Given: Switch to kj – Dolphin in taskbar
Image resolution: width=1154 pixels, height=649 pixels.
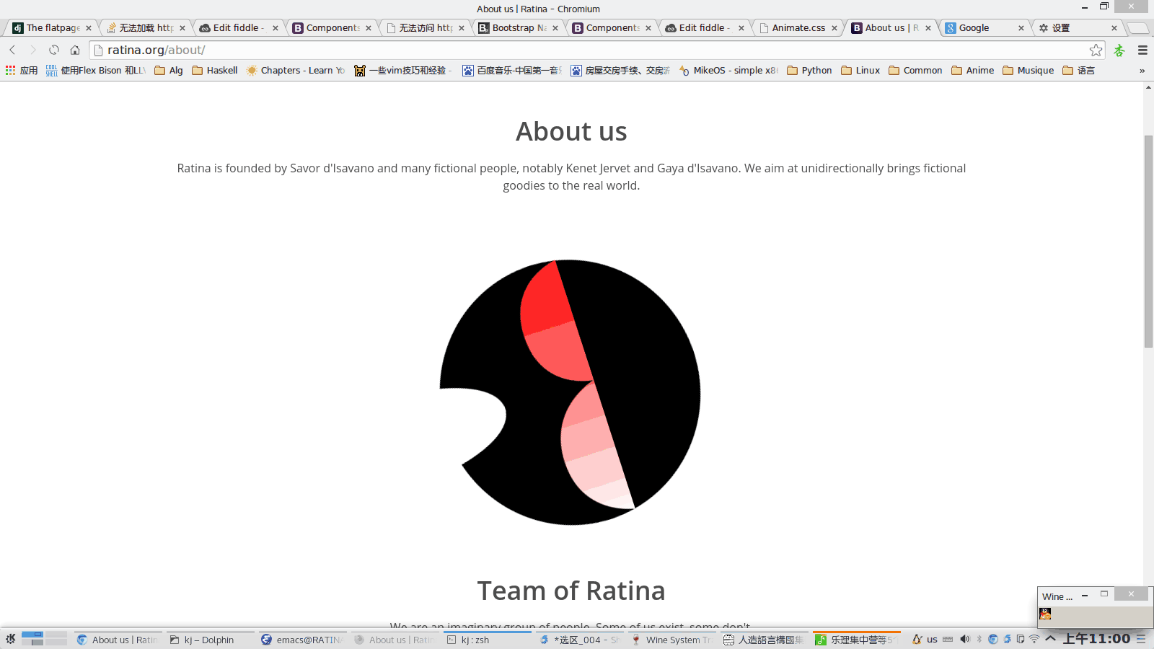Looking at the screenshot, I should click(x=210, y=640).
